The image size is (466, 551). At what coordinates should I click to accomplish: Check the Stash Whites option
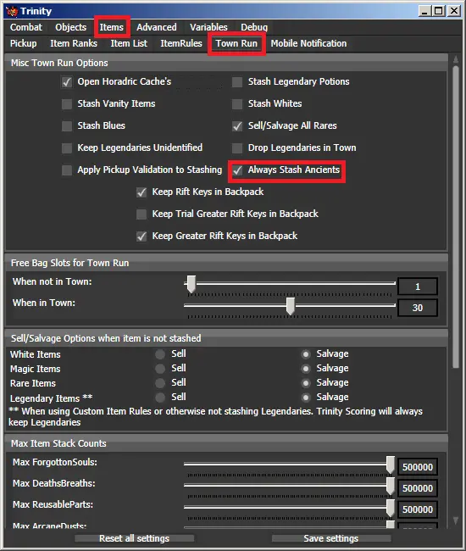pyautogui.click(x=237, y=104)
